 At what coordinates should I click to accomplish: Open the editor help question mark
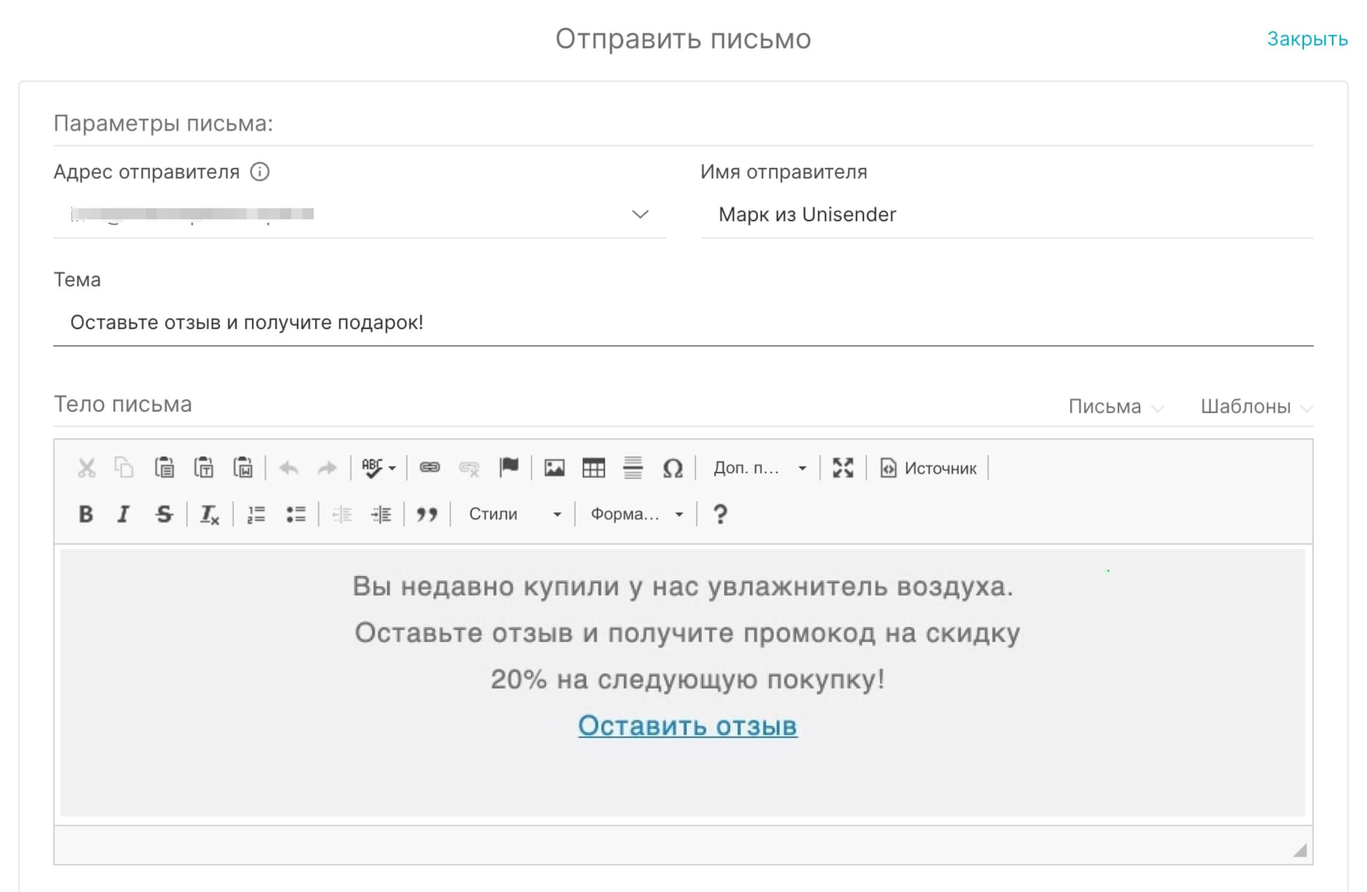[720, 514]
